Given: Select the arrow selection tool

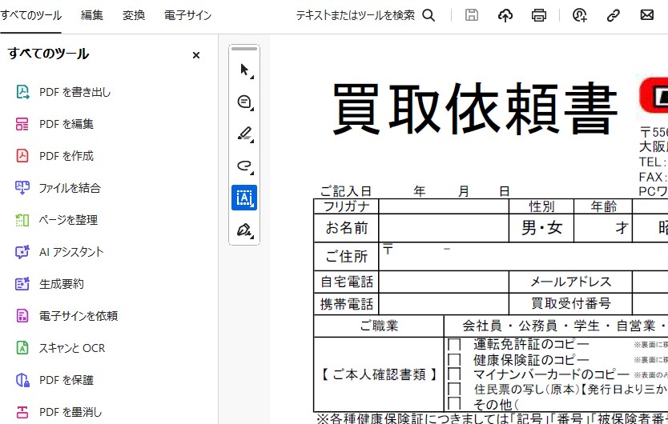Looking at the screenshot, I should 244,70.
